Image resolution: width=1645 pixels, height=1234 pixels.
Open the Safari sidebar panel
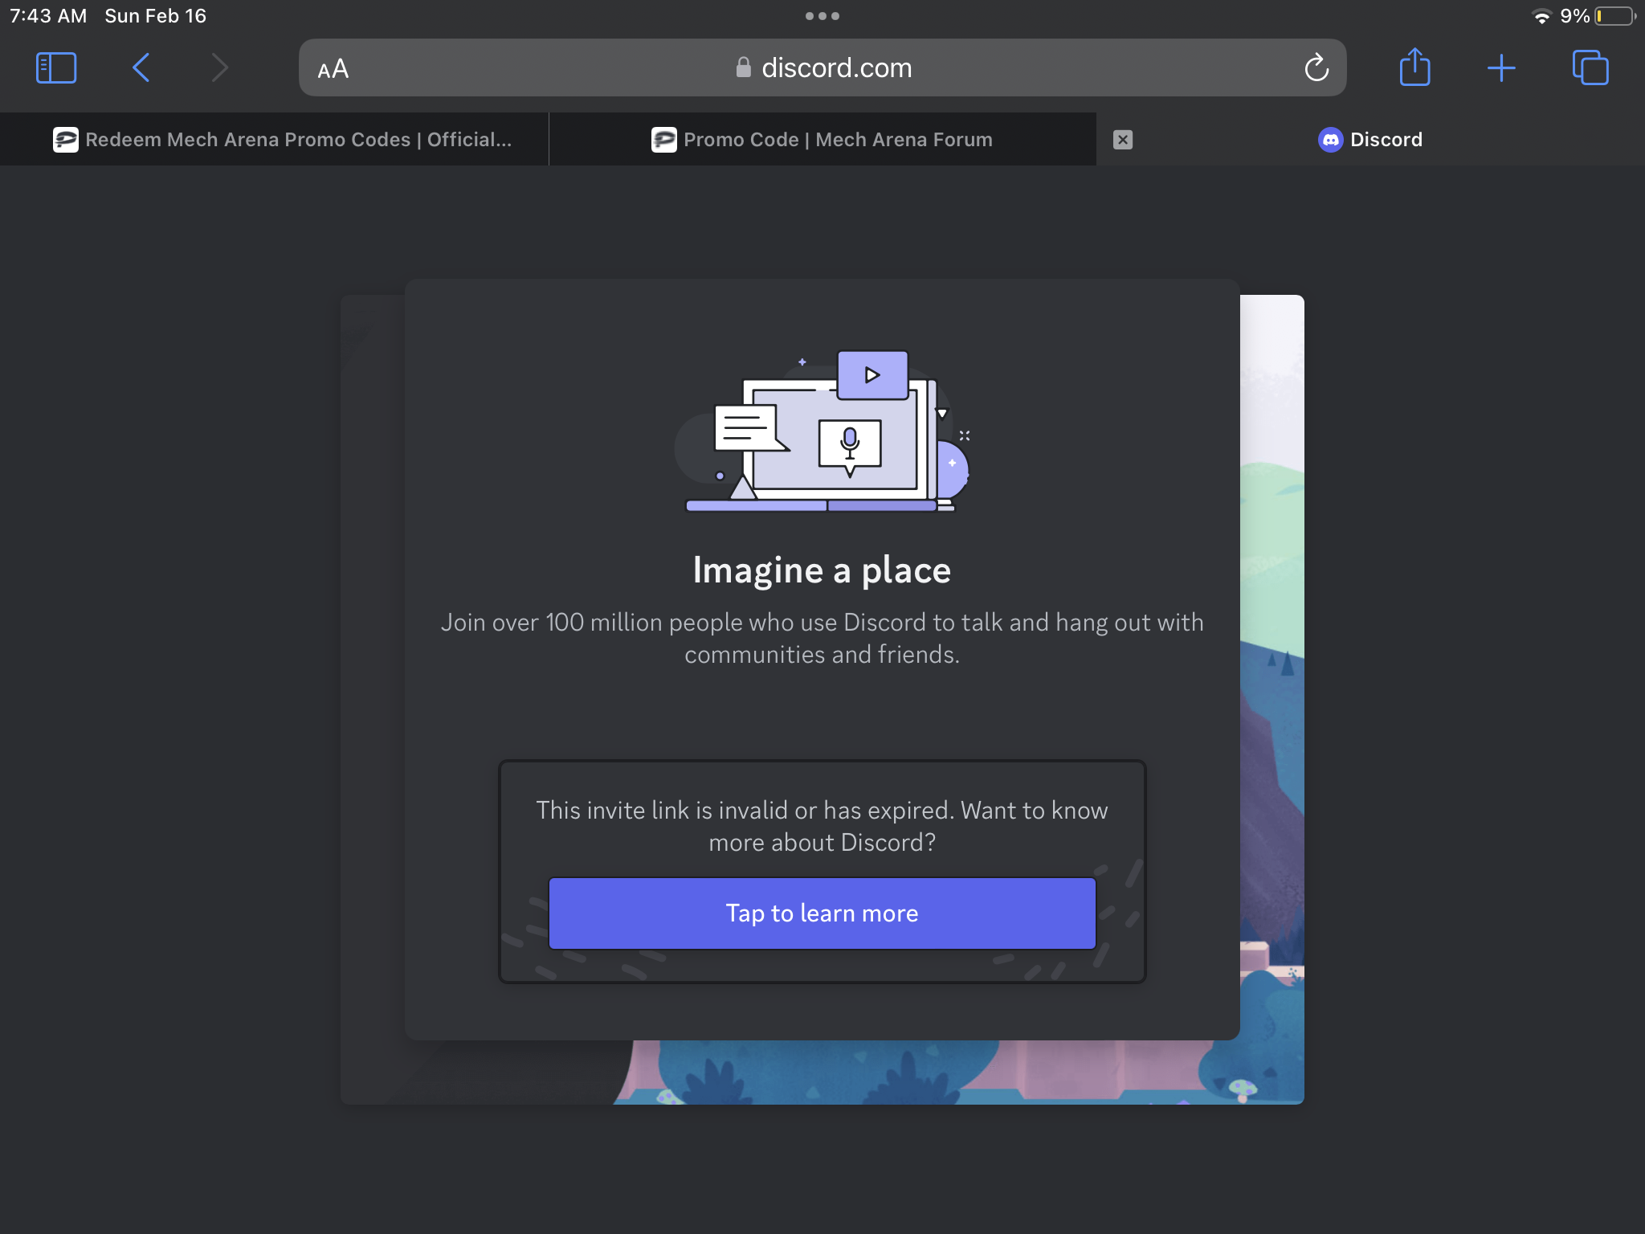[x=56, y=68]
